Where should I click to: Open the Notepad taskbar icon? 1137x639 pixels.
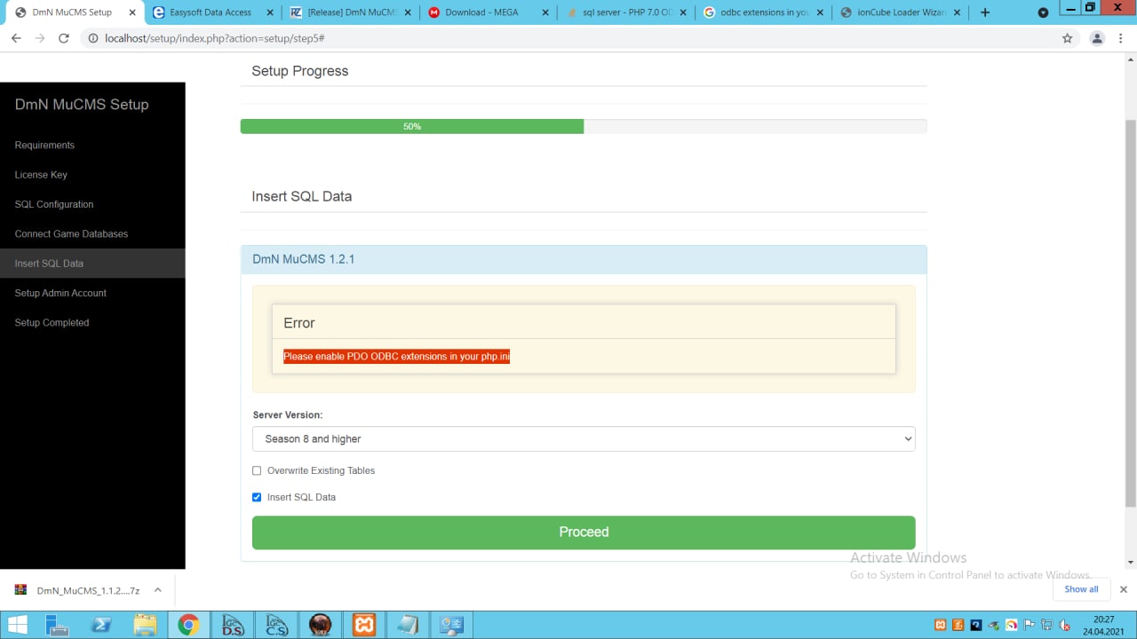click(408, 625)
